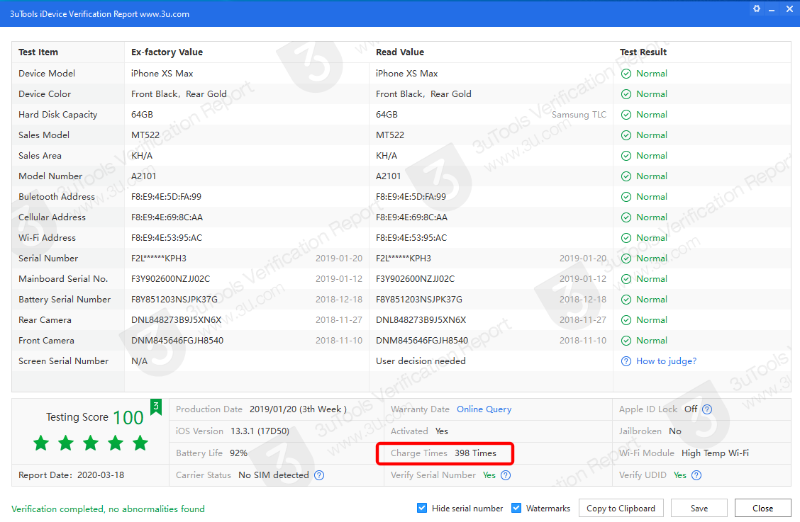Click Ex-factory Mainboard serial F3Y902600NZJJ02C
The width and height of the screenshot is (800, 522).
click(170, 279)
